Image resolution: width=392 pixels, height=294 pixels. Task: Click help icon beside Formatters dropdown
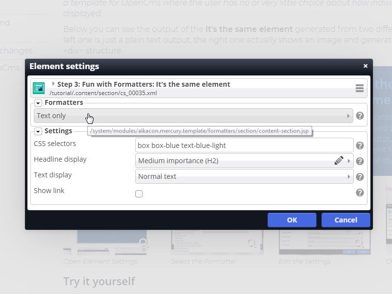pos(360,116)
